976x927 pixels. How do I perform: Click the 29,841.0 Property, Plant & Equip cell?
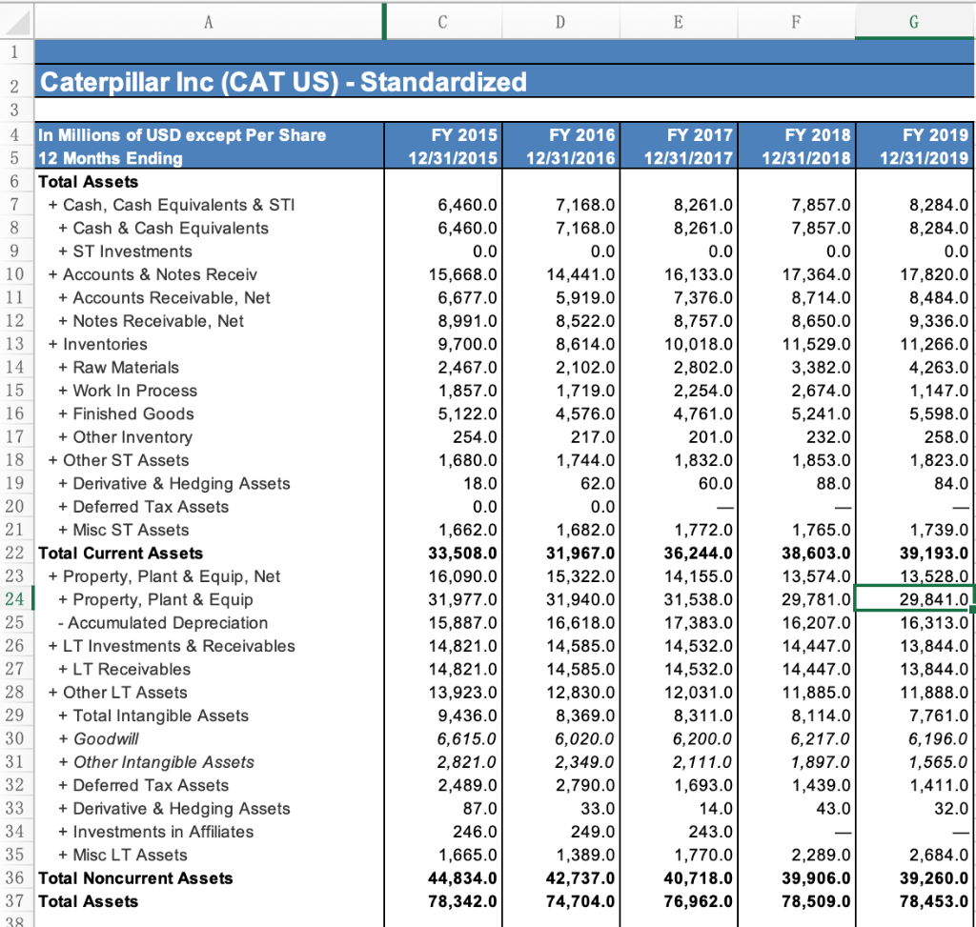point(914,599)
